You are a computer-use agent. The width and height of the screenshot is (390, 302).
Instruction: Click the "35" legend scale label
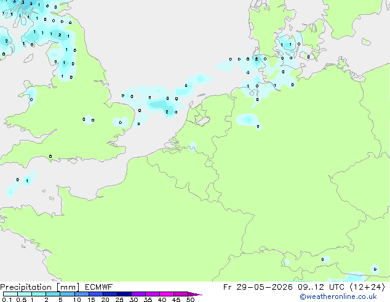(148, 300)
